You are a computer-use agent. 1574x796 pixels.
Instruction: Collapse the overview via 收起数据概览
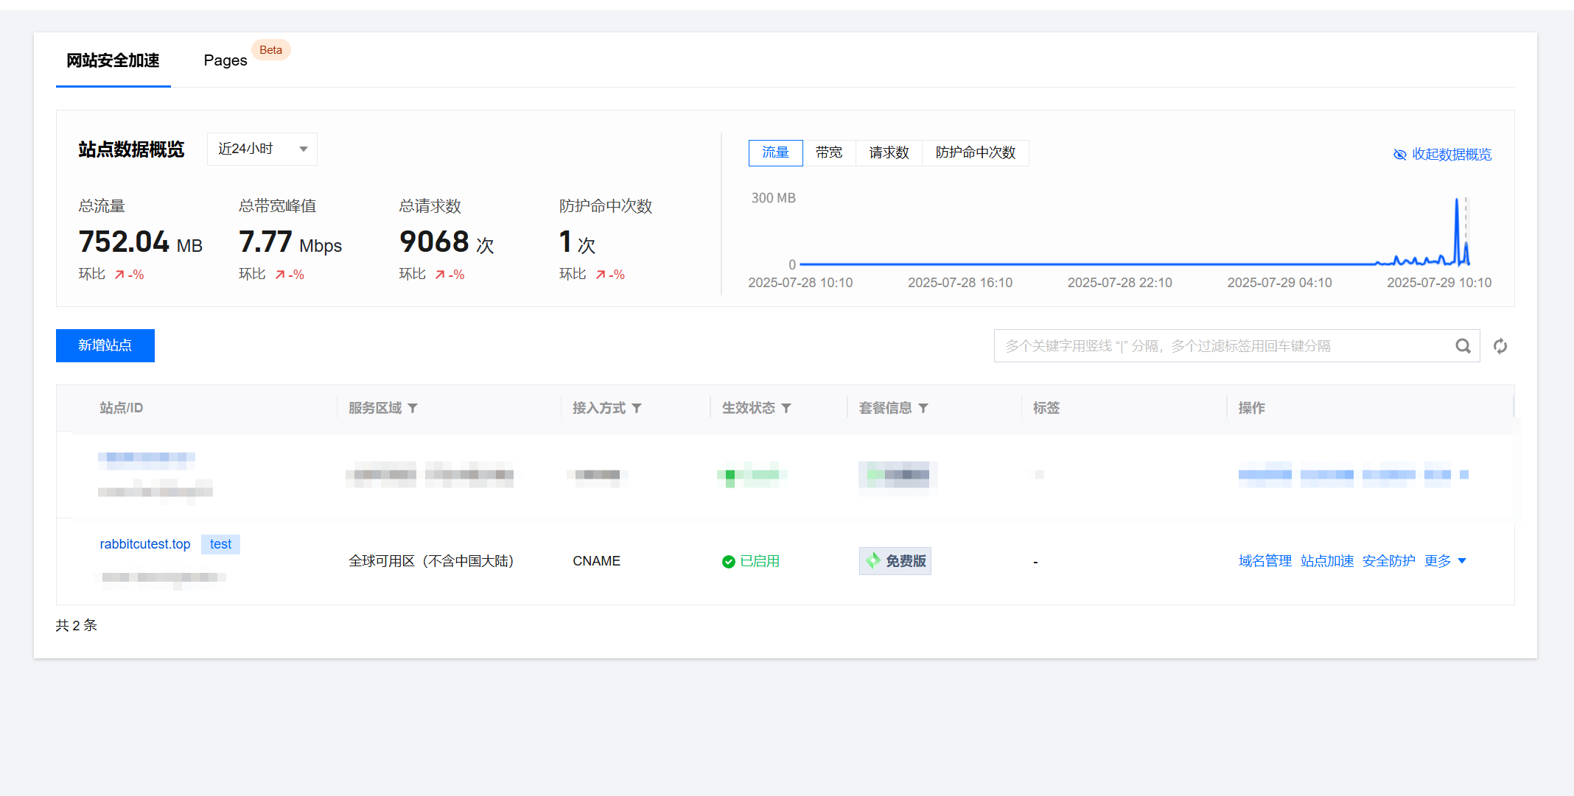coord(1442,154)
